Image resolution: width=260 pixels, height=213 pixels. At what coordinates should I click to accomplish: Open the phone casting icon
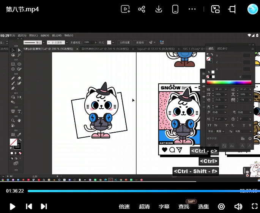click(175, 9)
